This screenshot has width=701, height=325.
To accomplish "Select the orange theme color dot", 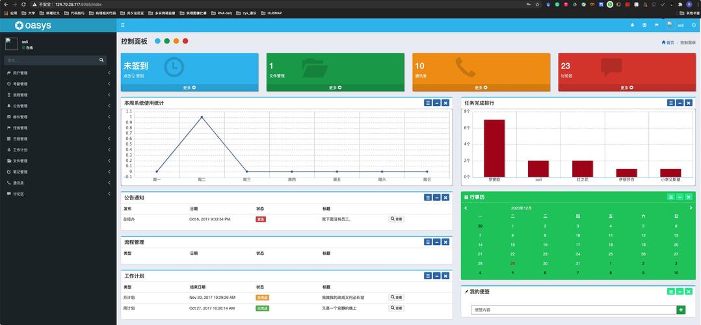I will [x=176, y=41].
